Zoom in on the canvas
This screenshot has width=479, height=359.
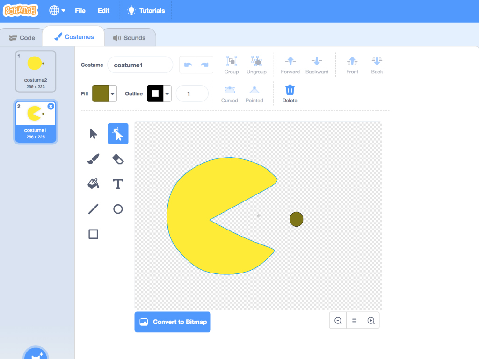pos(371,321)
